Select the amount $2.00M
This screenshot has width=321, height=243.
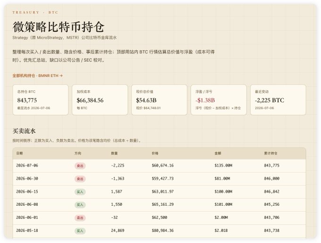(221, 217)
